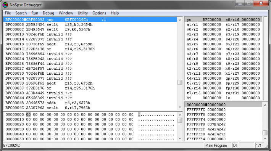The height and width of the screenshot is (151, 271).
Task: Click stack pane scrollbar down arrow
Action: [265, 138]
